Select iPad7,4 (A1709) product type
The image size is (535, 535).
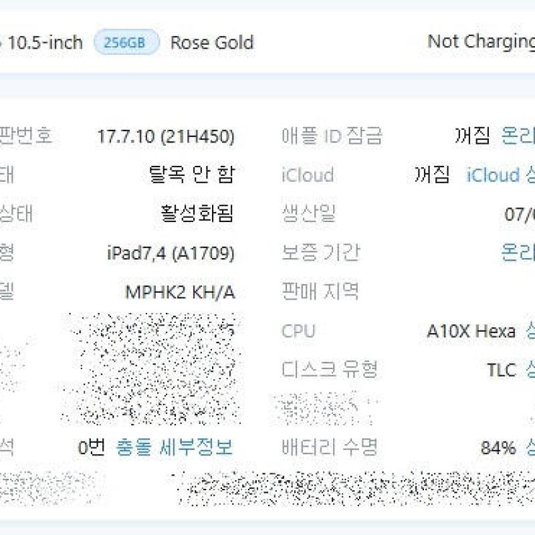tap(171, 253)
